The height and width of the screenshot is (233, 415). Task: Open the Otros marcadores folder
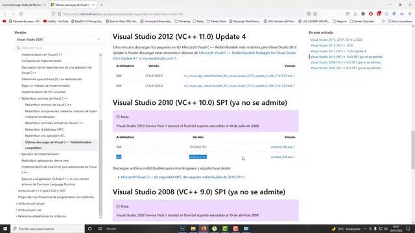tap(400, 21)
